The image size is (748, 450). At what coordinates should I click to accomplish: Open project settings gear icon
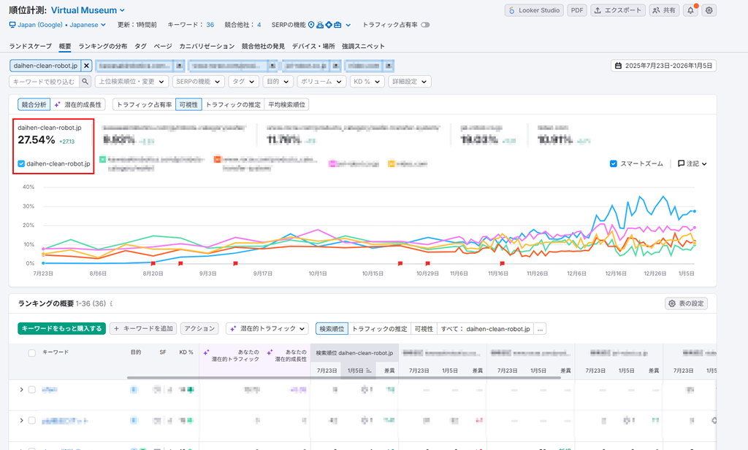709,11
